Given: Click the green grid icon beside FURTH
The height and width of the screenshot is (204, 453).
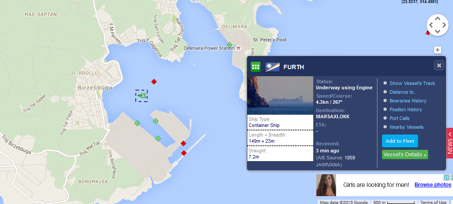Looking at the screenshot, I should 255,67.
